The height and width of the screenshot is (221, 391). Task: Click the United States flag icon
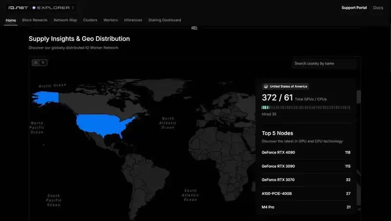click(x=266, y=86)
